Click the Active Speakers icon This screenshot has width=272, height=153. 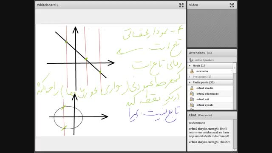click(191, 60)
